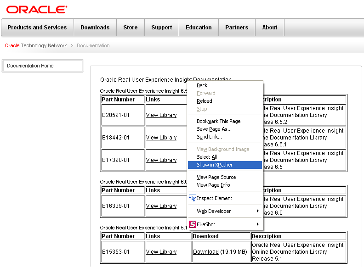This screenshot has height=273, width=364.
Task: Select part number E20591-01
Action: coord(116,115)
